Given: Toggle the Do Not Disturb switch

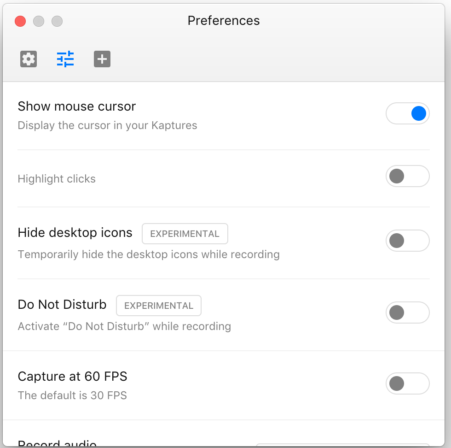Looking at the screenshot, I should pos(408,312).
